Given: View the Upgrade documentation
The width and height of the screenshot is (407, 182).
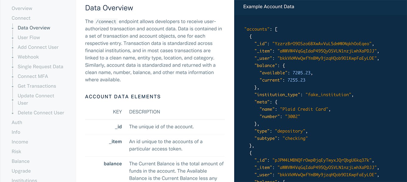Looking at the screenshot, I should pyautogui.click(x=21, y=171).
